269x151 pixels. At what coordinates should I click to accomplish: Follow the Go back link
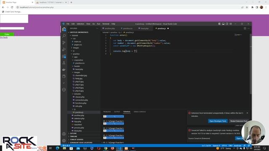pyautogui.click(x=4, y=37)
